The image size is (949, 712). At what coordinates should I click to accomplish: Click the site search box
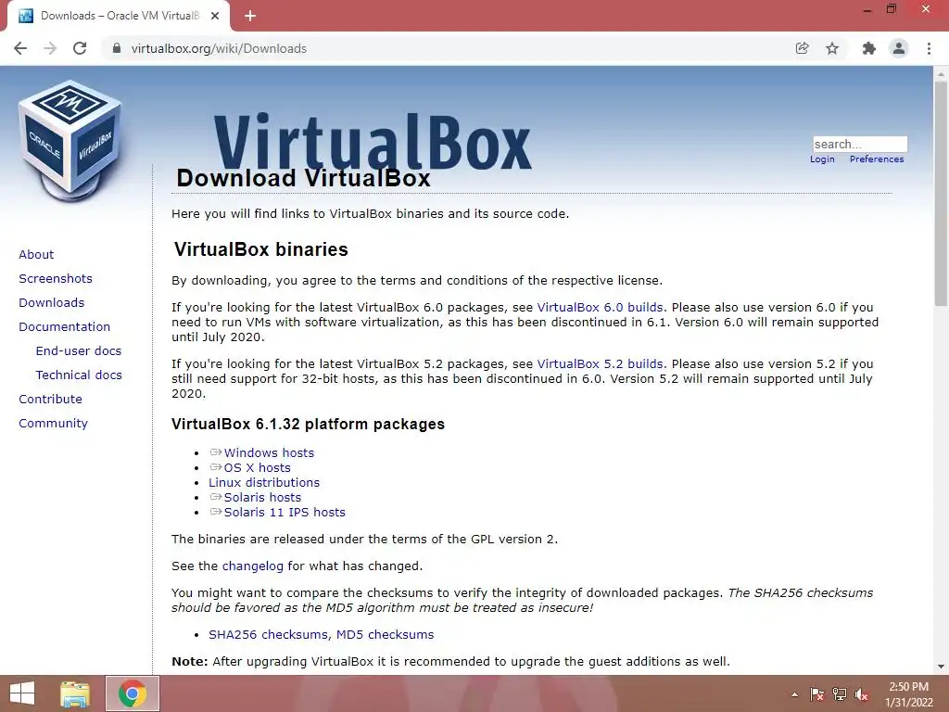click(x=860, y=144)
